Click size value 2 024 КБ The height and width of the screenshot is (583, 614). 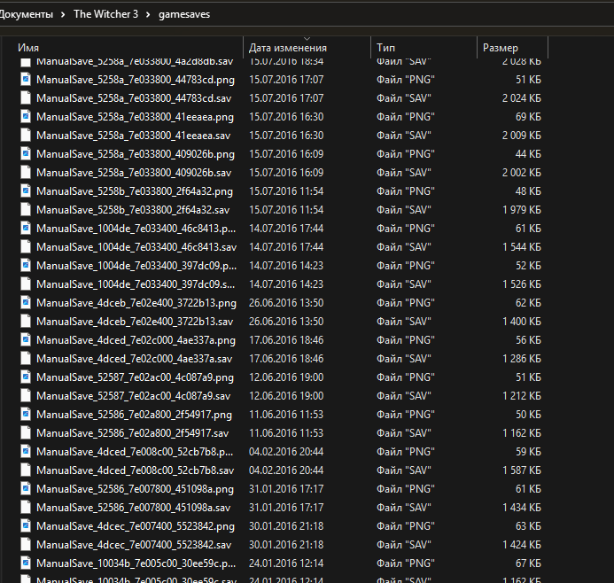(522, 97)
